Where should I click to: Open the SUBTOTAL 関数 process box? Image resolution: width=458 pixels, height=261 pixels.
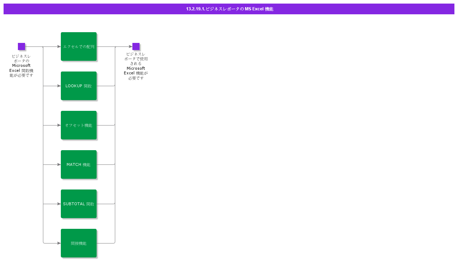pos(79,204)
